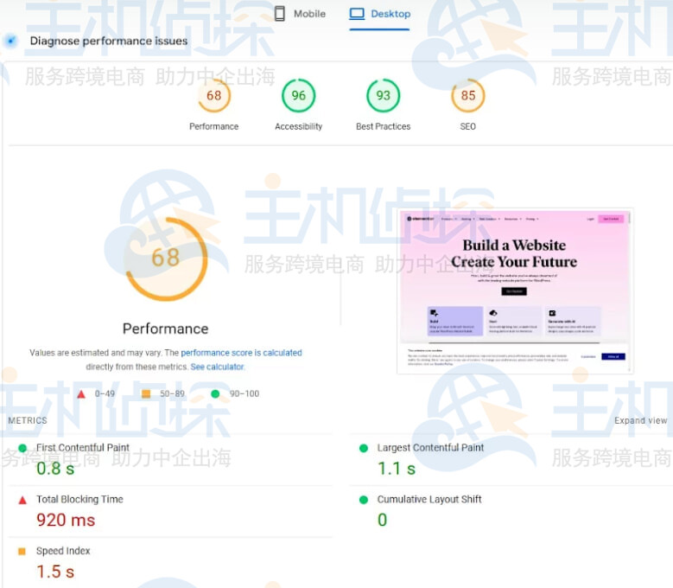Jump to SEO score gauge 85
Viewport: 673px width, 588px height.
468,95
